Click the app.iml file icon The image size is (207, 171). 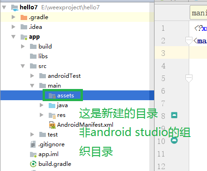[x=33, y=154]
